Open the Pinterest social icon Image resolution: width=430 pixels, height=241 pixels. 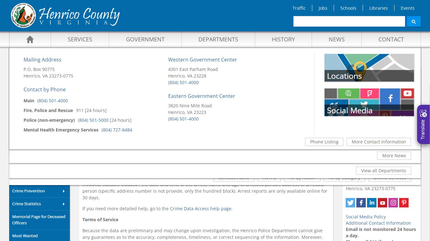[x=404, y=203]
